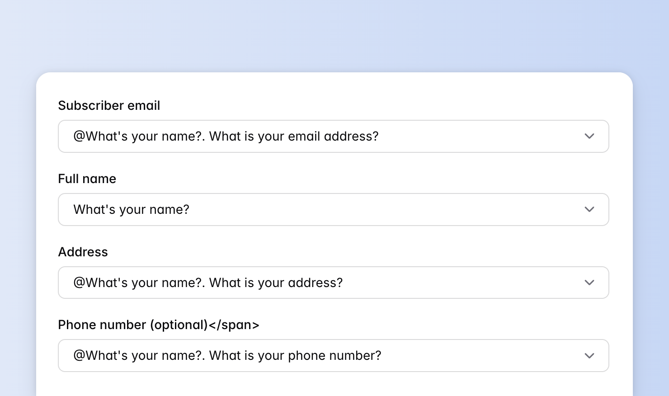Click the address question mapping text
This screenshot has width=669, height=396.
click(x=208, y=283)
